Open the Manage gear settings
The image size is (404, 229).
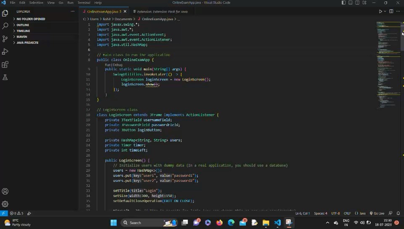click(5, 204)
